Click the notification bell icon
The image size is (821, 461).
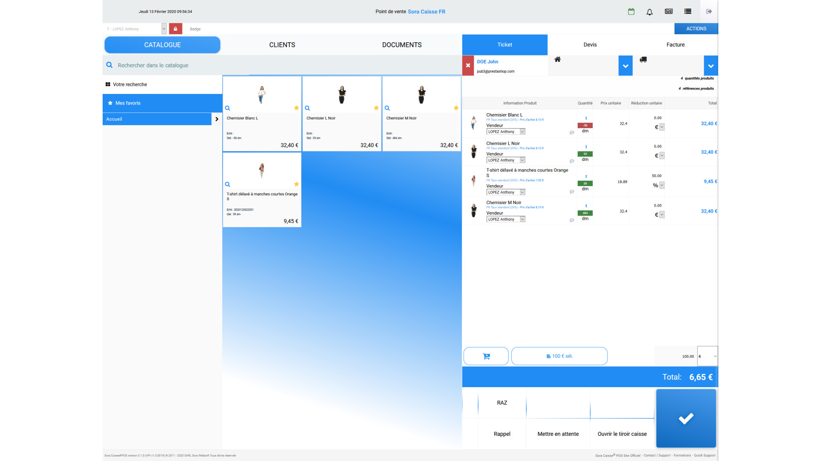click(650, 12)
